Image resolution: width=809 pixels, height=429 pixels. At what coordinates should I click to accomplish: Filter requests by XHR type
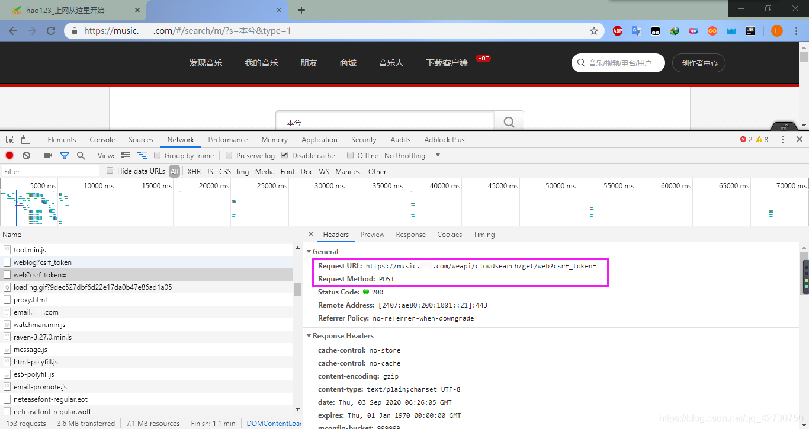[x=194, y=171]
